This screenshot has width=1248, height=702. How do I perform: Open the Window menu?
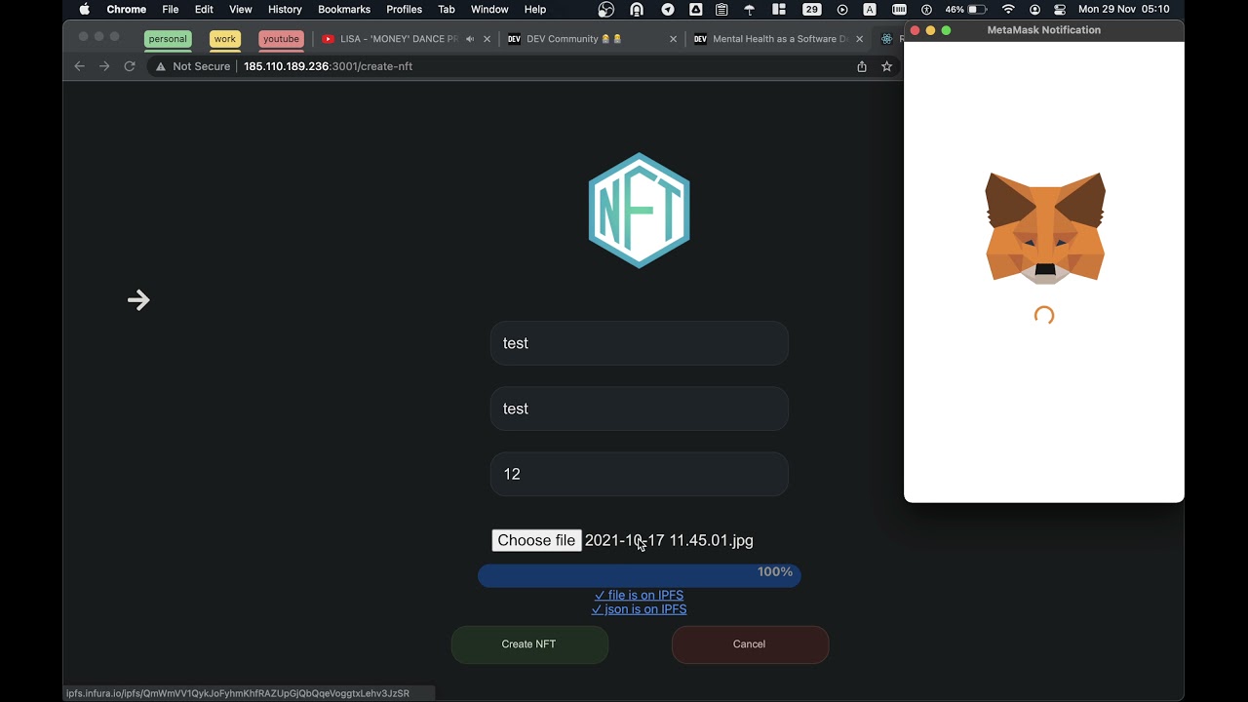tap(489, 10)
